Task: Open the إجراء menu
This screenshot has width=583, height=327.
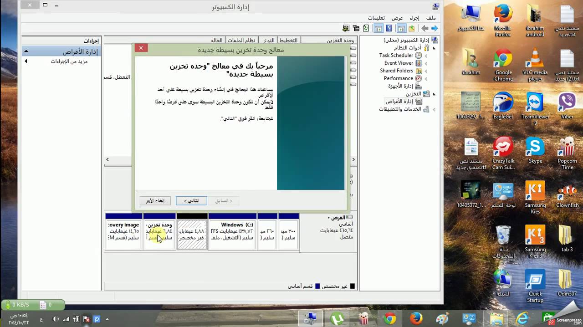Action: (x=414, y=18)
